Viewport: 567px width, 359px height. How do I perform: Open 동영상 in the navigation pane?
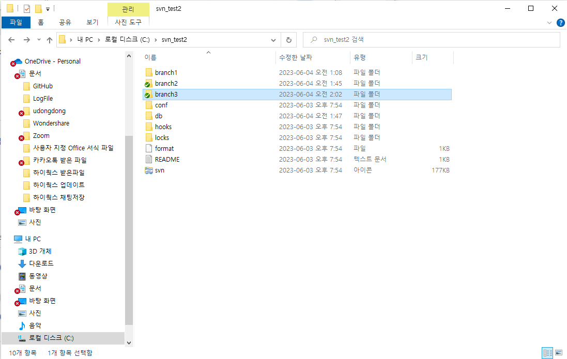tap(38, 276)
